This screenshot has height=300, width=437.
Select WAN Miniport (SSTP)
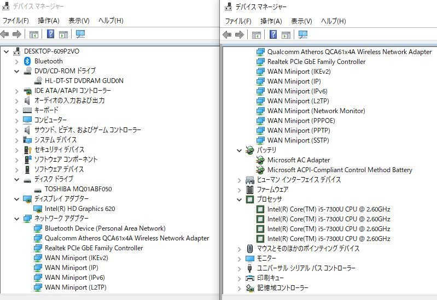pos(298,140)
